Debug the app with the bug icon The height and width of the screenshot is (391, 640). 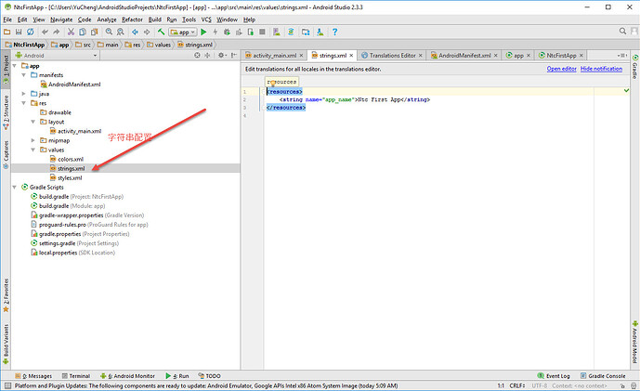coord(227,32)
